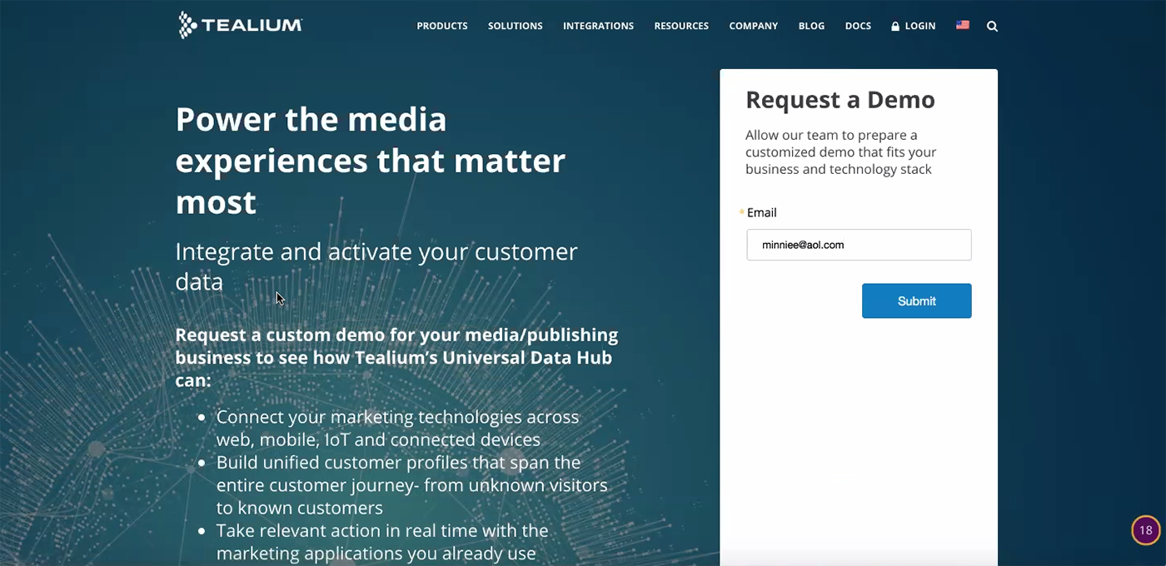Focus the Email input field
The width and height of the screenshot is (1166, 566).
click(x=859, y=245)
